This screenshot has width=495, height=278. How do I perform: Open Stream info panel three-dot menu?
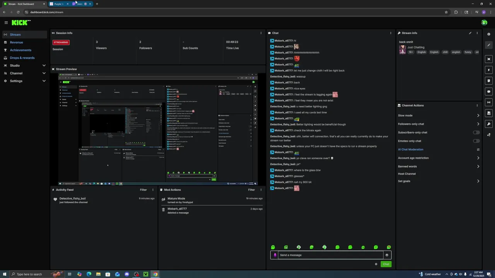477,33
